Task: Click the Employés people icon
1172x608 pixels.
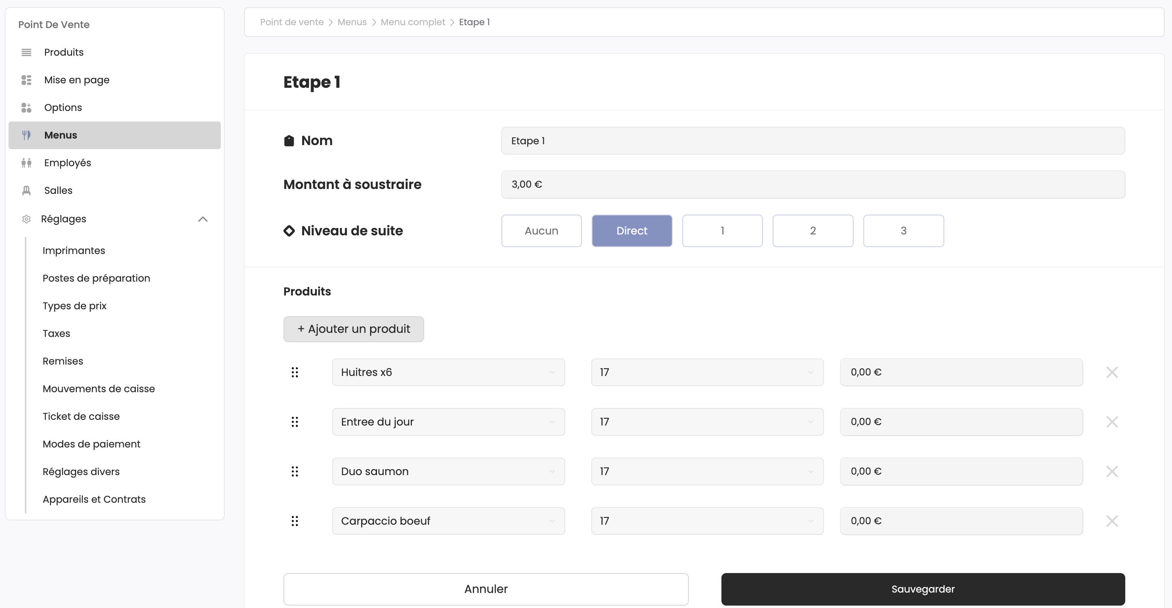Action: tap(26, 163)
